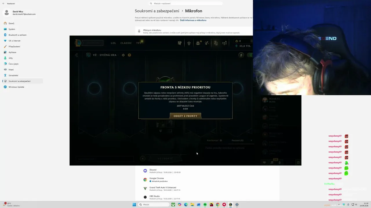This screenshot has width=371, height=208.
Task: Click the Google Chrome icon in microphone list
Action: [x=145, y=180]
